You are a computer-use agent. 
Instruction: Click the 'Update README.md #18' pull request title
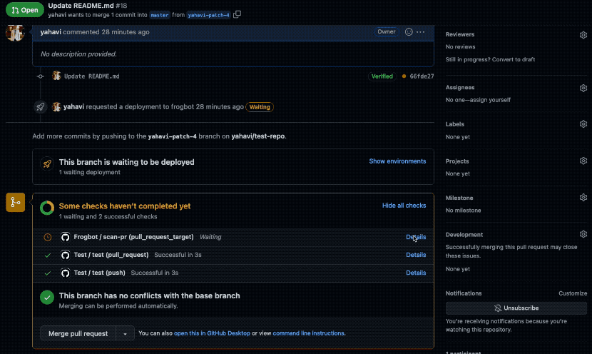88,6
